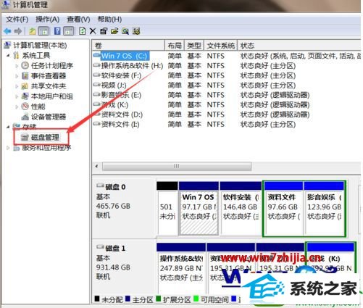Sort by the 卷 column header
The width and height of the screenshot is (363, 308).
pos(128,46)
